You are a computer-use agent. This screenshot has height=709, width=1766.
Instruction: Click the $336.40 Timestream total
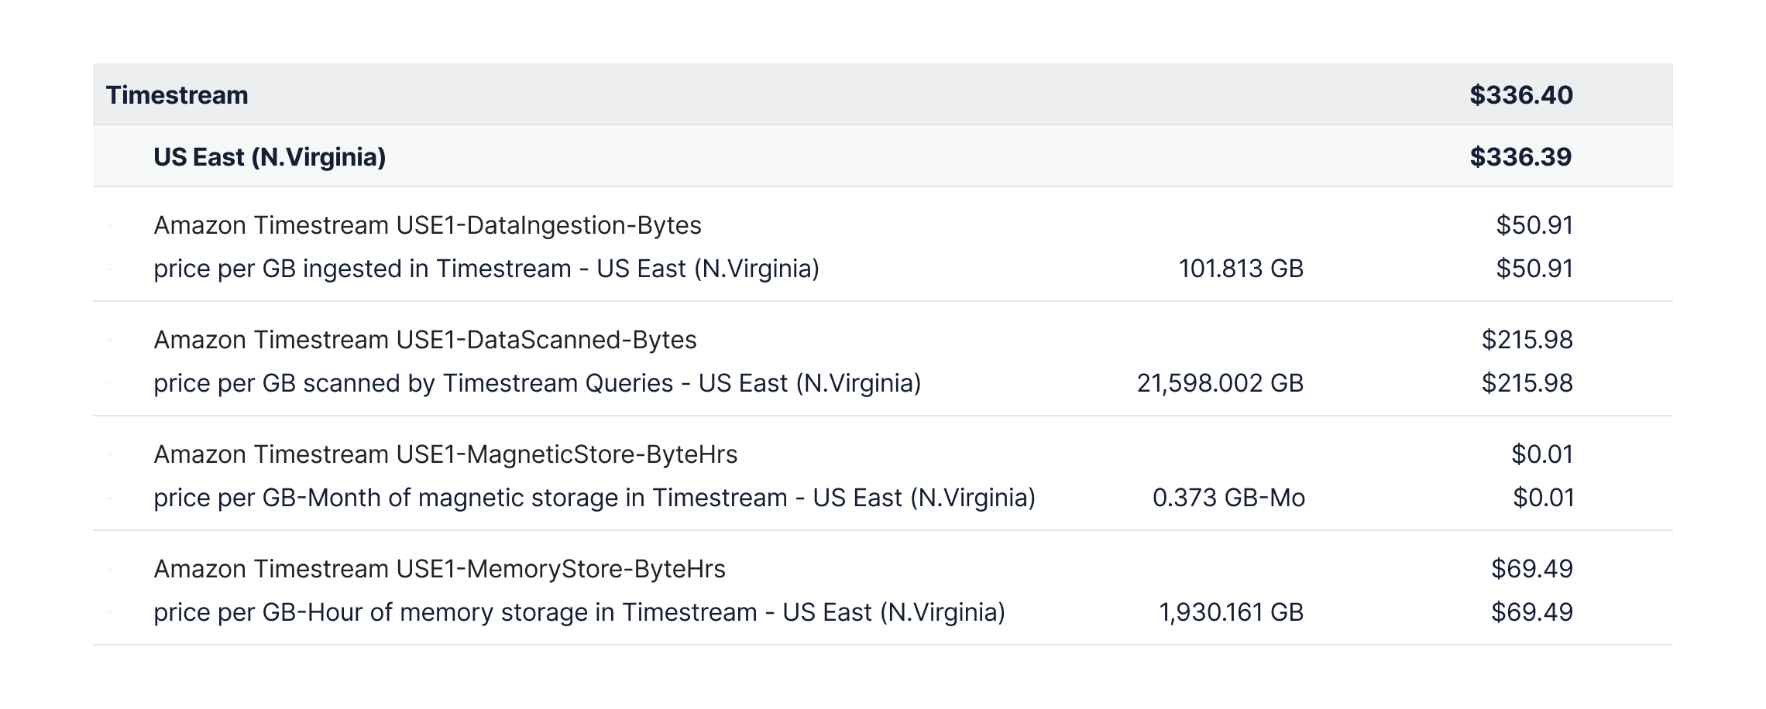tap(1520, 95)
